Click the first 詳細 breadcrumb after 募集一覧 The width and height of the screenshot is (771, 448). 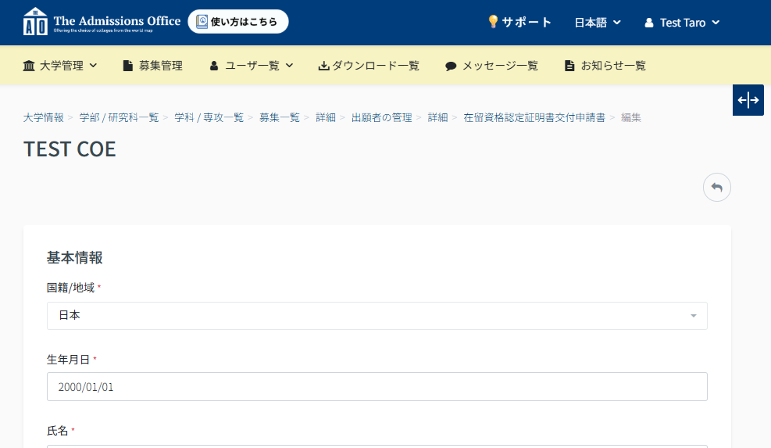pos(326,117)
